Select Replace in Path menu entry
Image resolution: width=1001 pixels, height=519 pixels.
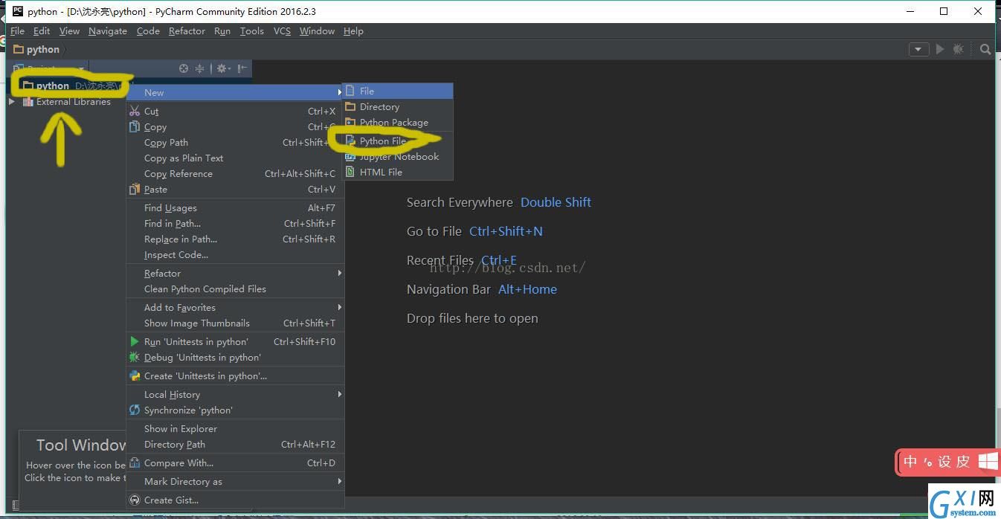coord(235,239)
